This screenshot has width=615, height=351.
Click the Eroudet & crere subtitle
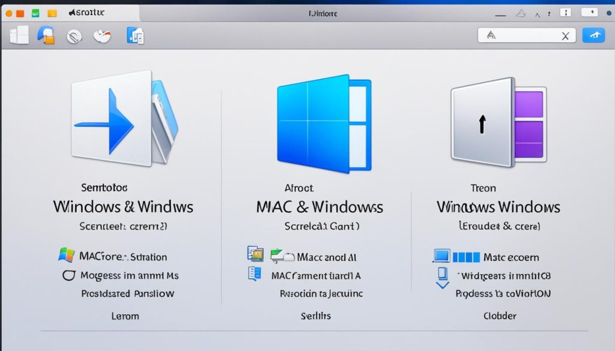click(499, 226)
